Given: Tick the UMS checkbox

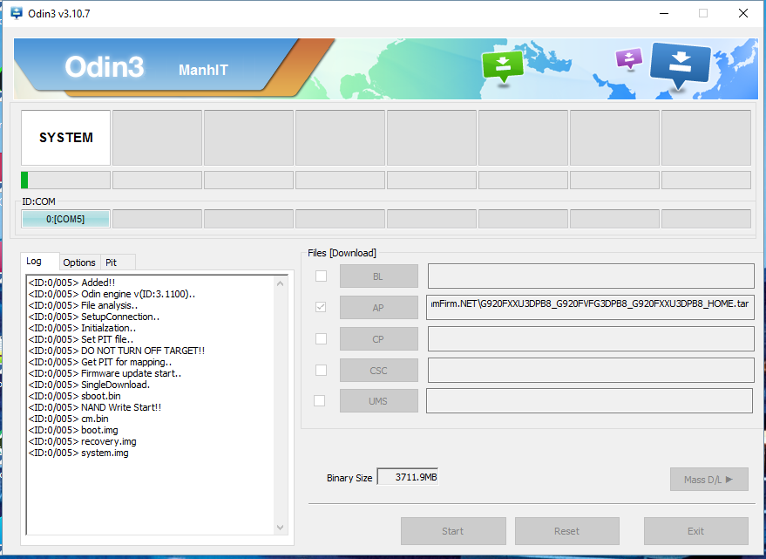Looking at the screenshot, I should 320,401.
